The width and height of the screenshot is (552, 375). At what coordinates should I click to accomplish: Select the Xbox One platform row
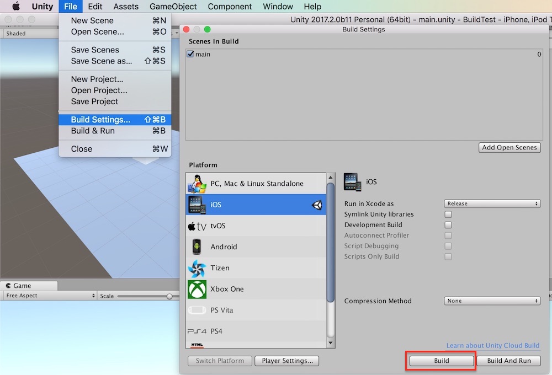coord(256,289)
